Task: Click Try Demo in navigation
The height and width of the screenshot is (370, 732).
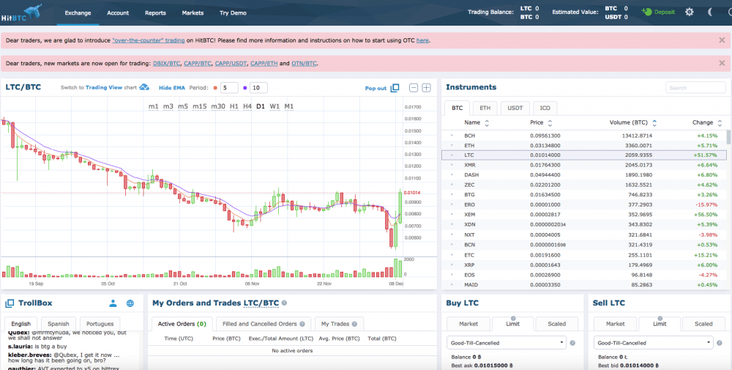Action: pos(233,13)
